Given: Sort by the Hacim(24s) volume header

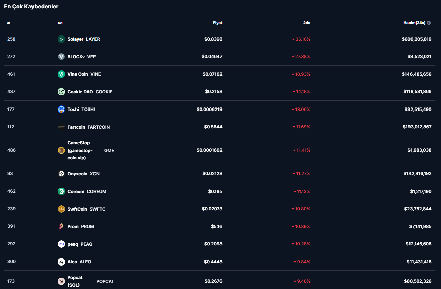Looking at the screenshot, I should (414, 23).
